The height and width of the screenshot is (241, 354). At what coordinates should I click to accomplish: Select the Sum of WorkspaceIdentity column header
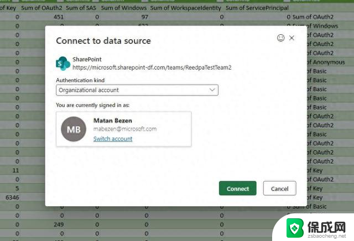186,8
